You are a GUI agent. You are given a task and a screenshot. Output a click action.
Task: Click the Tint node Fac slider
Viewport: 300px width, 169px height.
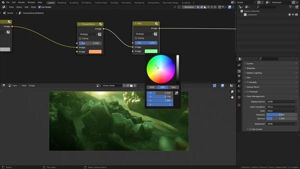tap(146, 43)
